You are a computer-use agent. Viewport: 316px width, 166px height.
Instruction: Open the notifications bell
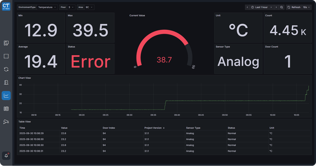6,156
